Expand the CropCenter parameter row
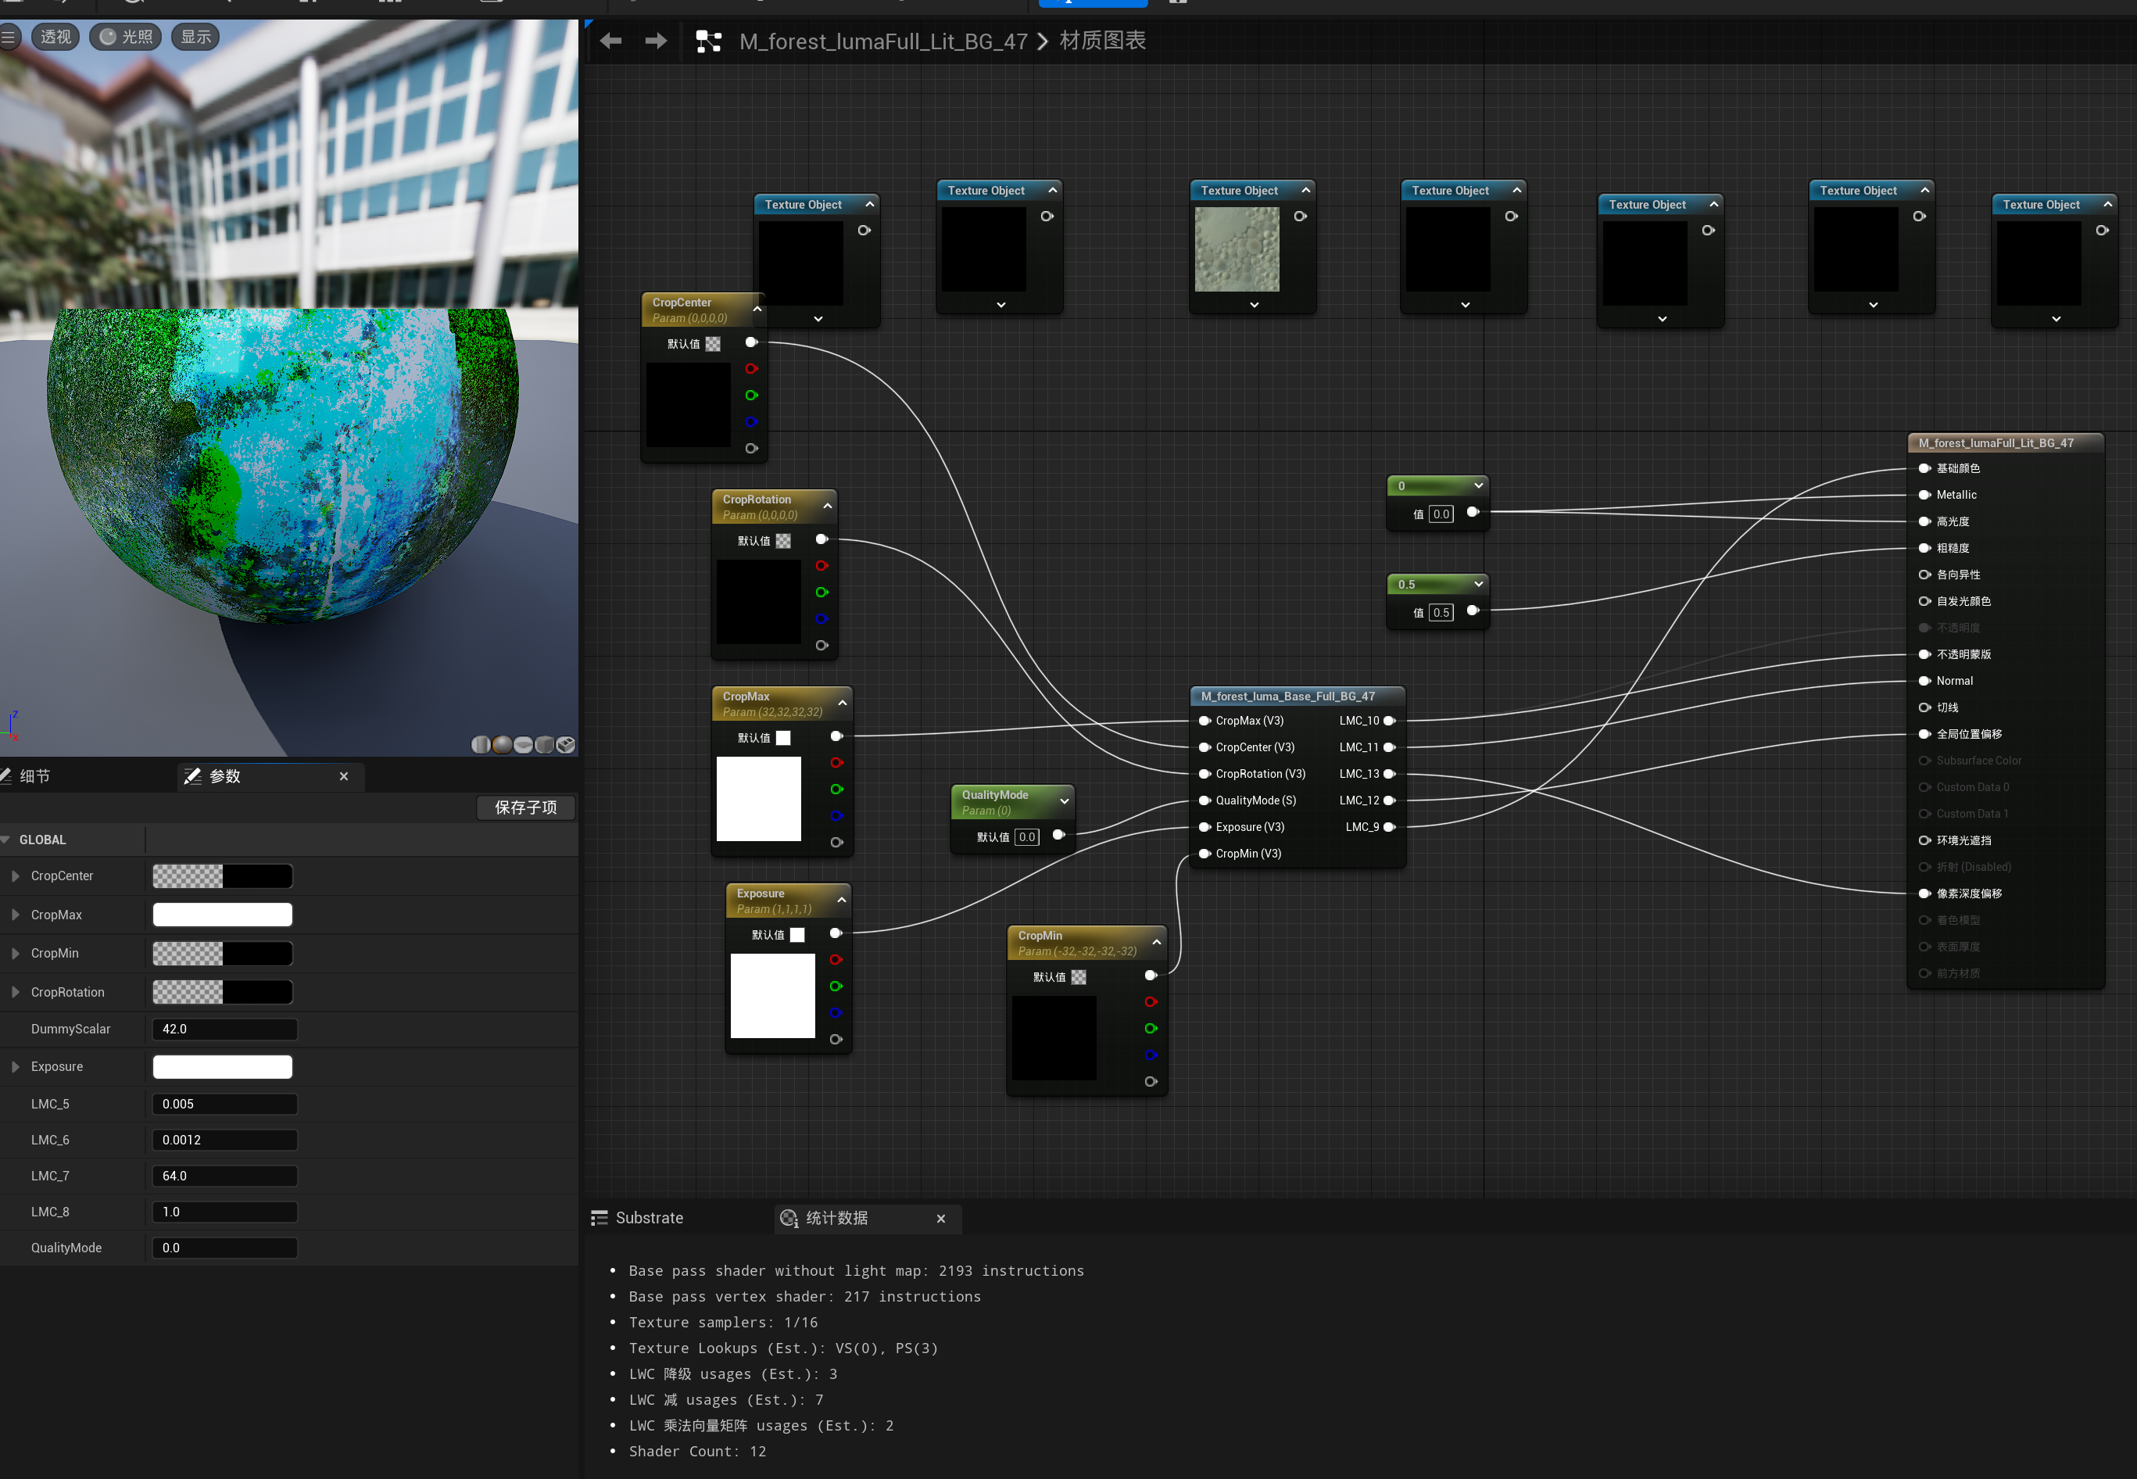 point(16,876)
